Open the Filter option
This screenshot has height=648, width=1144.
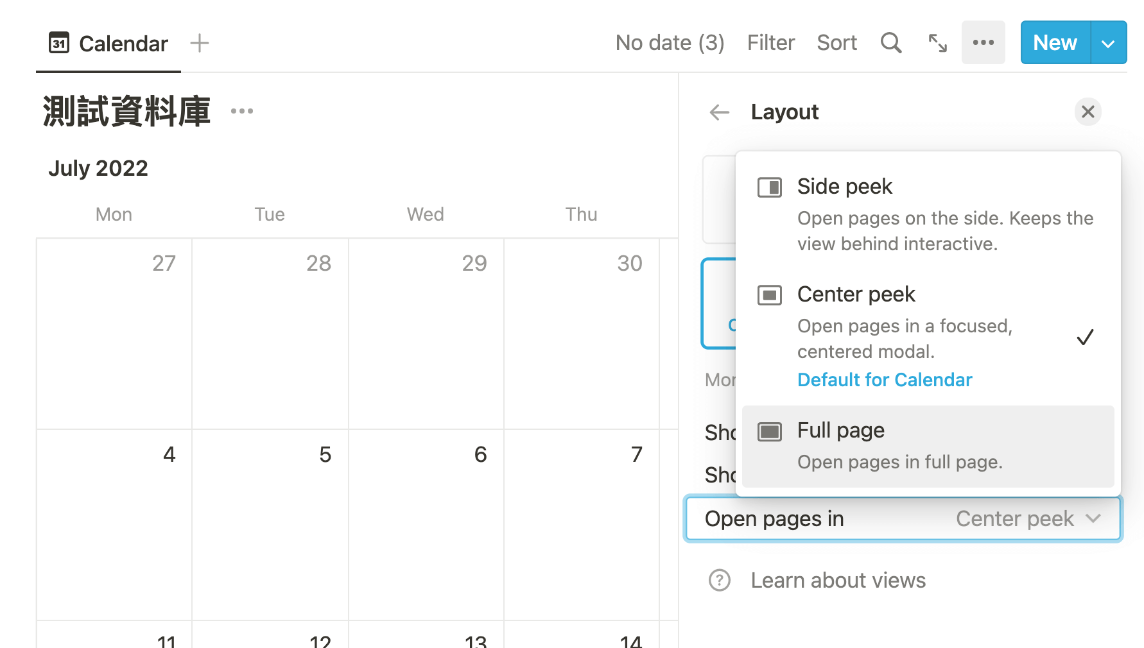click(770, 43)
